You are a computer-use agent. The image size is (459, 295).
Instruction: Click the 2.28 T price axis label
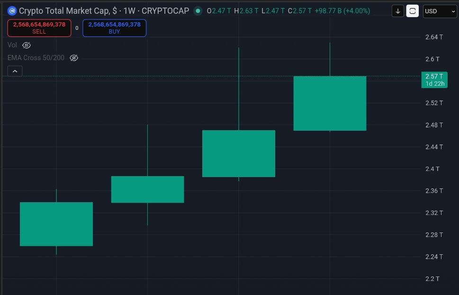434,235
